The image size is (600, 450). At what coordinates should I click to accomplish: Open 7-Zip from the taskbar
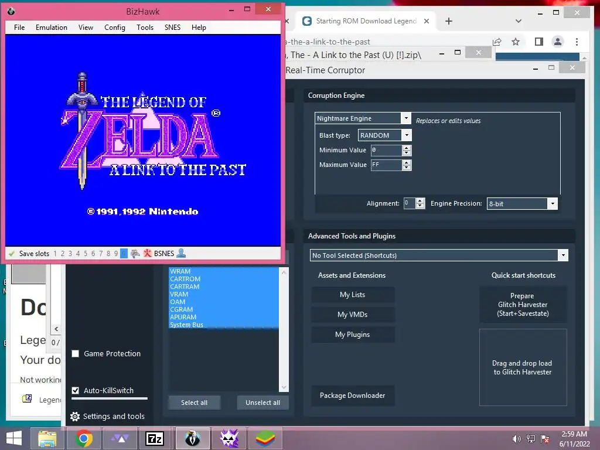[x=155, y=438]
